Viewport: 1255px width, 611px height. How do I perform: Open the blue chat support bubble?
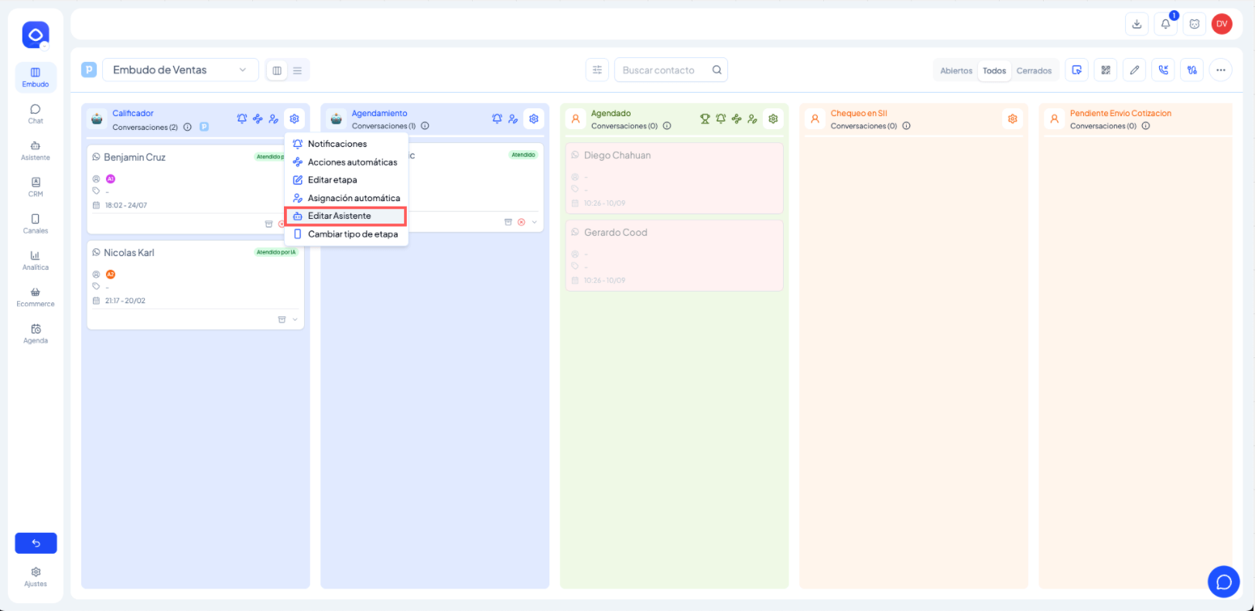click(1223, 582)
